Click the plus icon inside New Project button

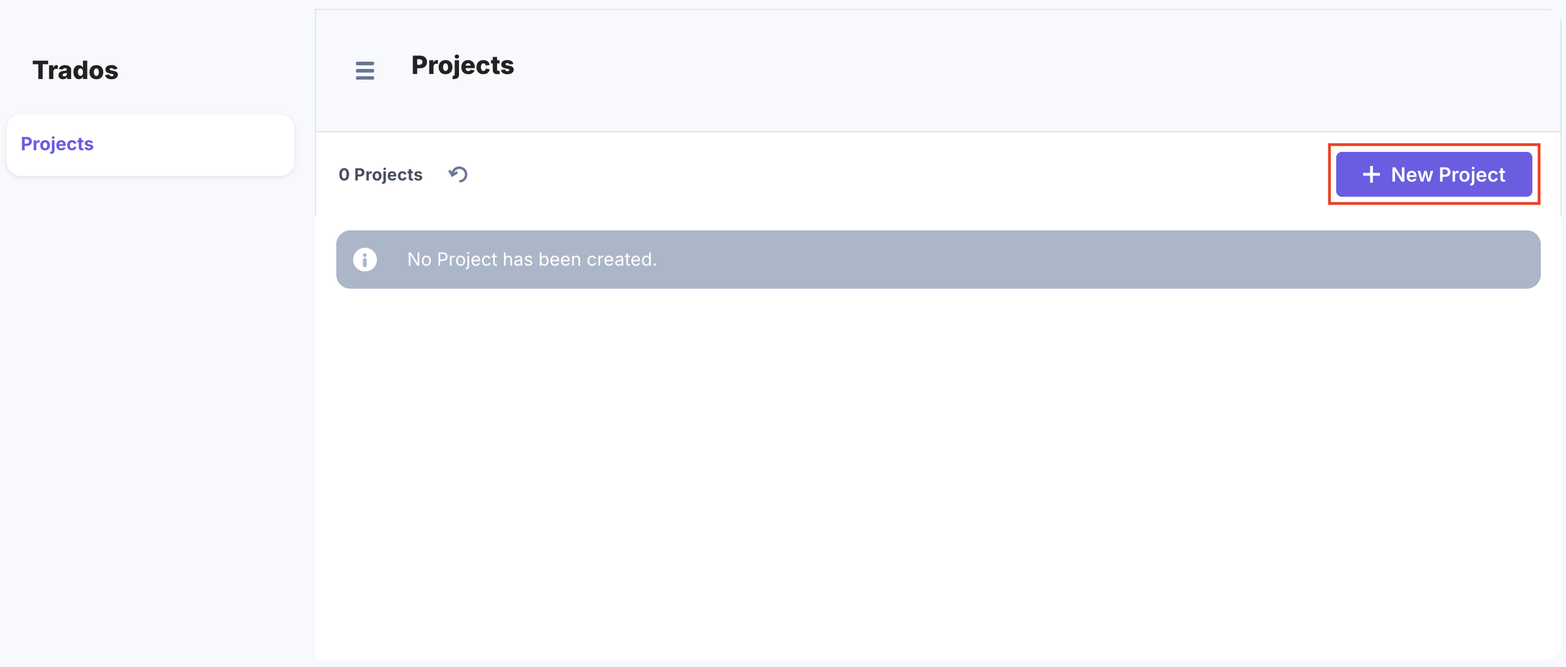[x=1372, y=174]
